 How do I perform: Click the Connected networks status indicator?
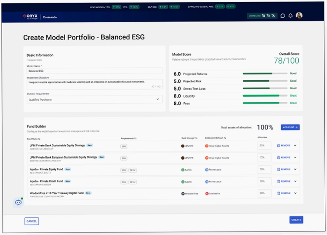click(x=262, y=15)
